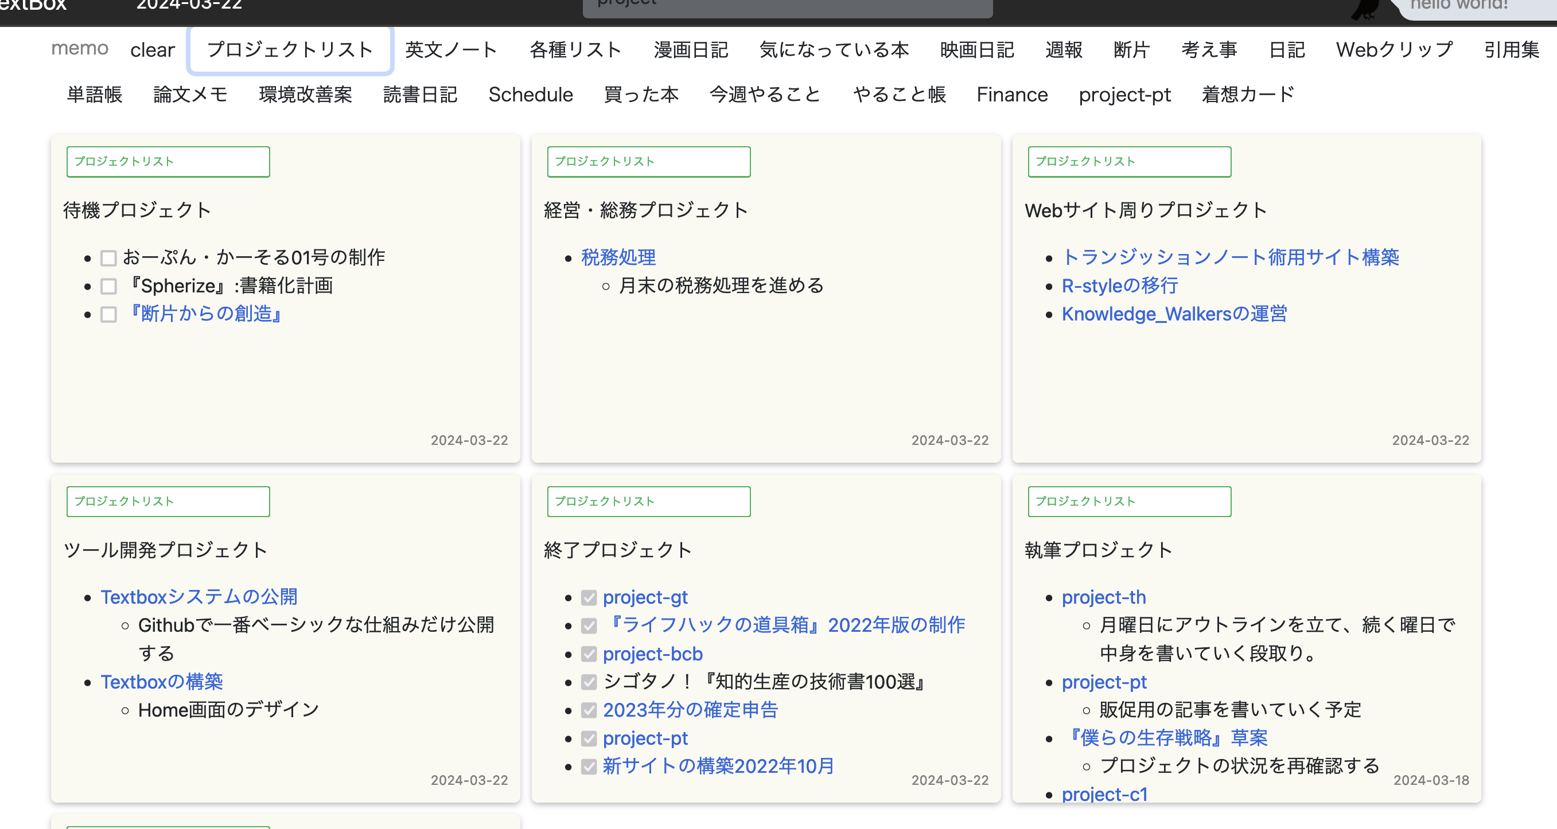
Task: Open the "R-styleの移行" link
Action: (1119, 286)
